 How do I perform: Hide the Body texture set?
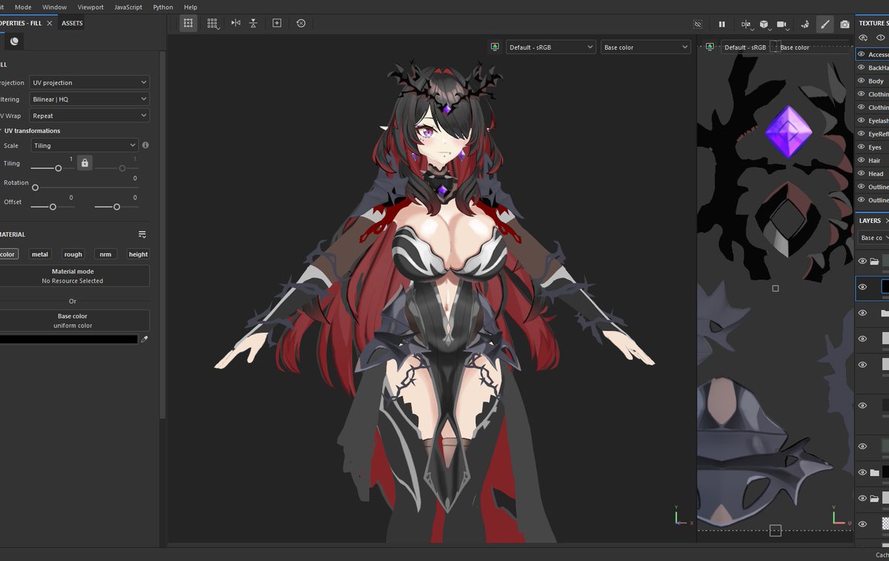[x=862, y=81]
